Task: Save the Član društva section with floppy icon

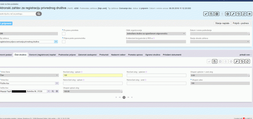Action: click(x=215, y=61)
